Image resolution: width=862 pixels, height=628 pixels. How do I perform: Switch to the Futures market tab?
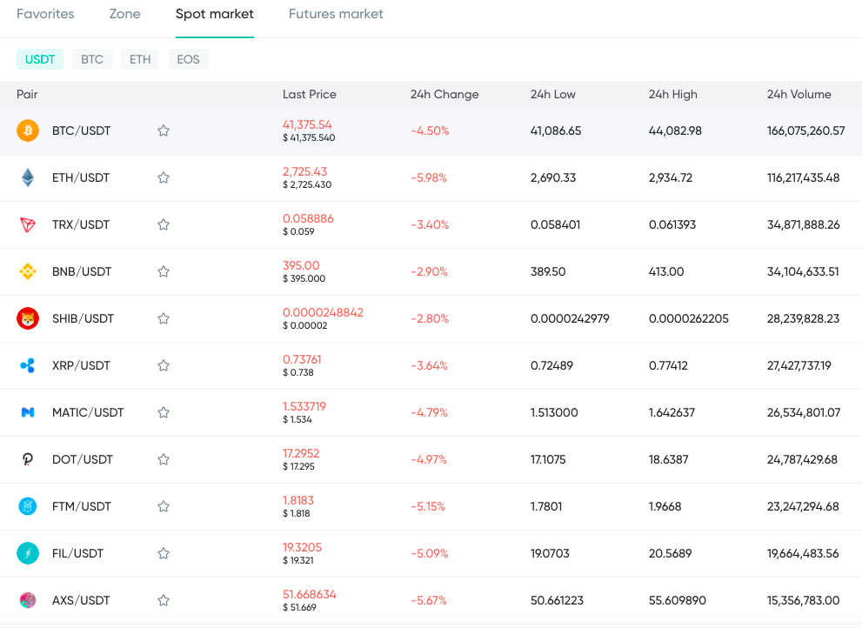[x=336, y=14]
